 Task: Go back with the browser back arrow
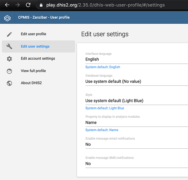7,5
